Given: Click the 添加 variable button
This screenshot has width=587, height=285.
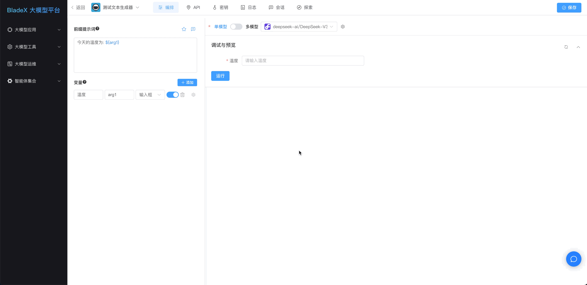Looking at the screenshot, I should click(187, 83).
